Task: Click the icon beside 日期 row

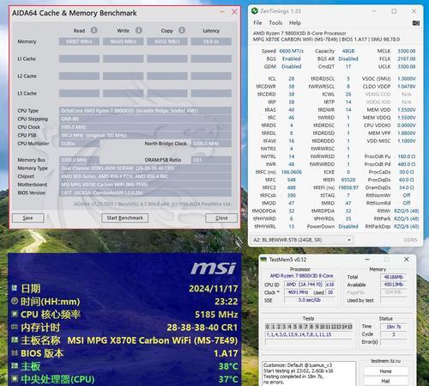Action: (15, 288)
